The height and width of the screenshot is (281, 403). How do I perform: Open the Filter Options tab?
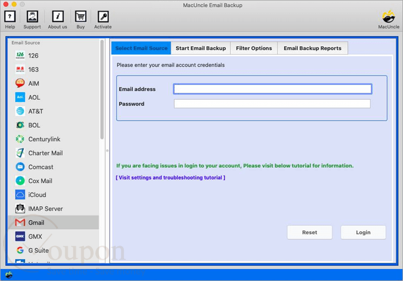[254, 48]
